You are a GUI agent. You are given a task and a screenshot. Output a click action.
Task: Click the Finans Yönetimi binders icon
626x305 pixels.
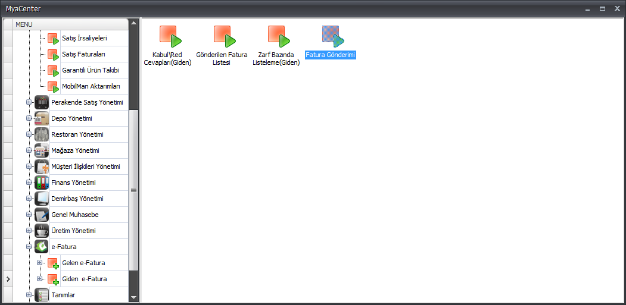[42, 183]
